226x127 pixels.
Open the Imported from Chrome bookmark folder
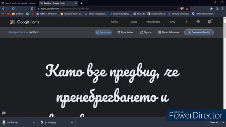(x=71, y=14)
